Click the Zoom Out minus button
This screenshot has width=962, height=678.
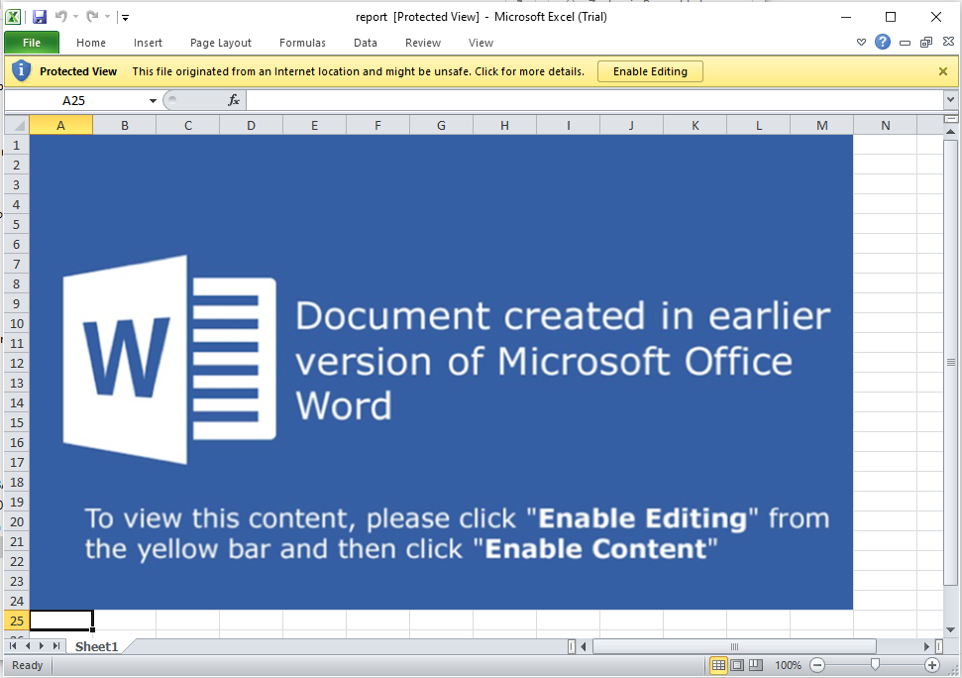817,665
